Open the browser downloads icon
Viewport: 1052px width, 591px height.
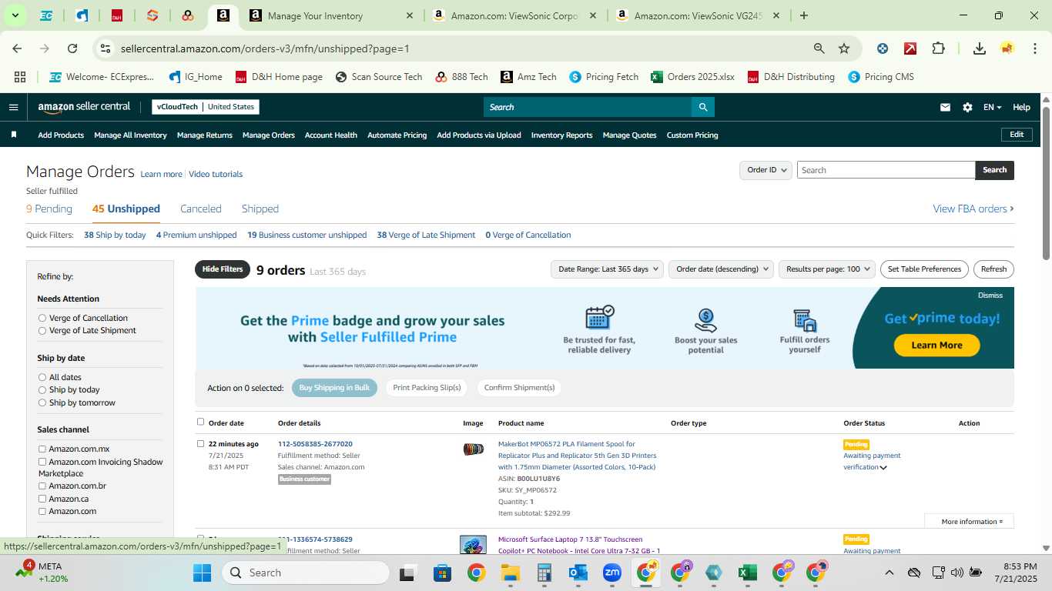980,48
